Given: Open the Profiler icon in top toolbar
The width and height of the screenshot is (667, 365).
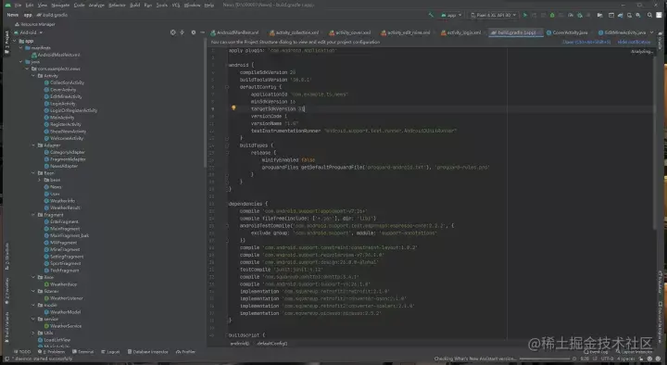Looking at the screenshot, I should (x=571, y=15).
